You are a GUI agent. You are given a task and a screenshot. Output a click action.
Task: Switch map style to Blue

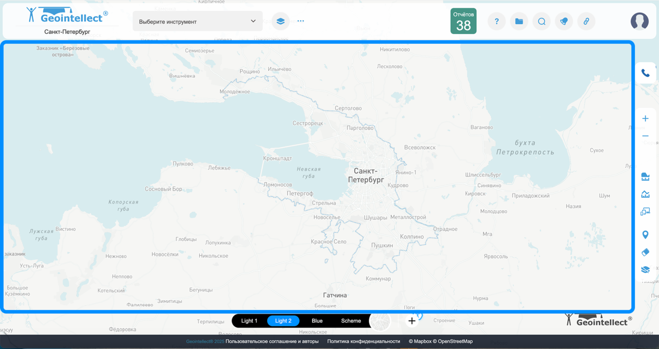[x=317, y=321]
